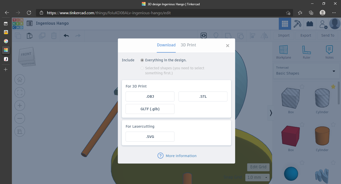Download the design as .STL
Screen dimensions: 341x184
click(203, 96)
